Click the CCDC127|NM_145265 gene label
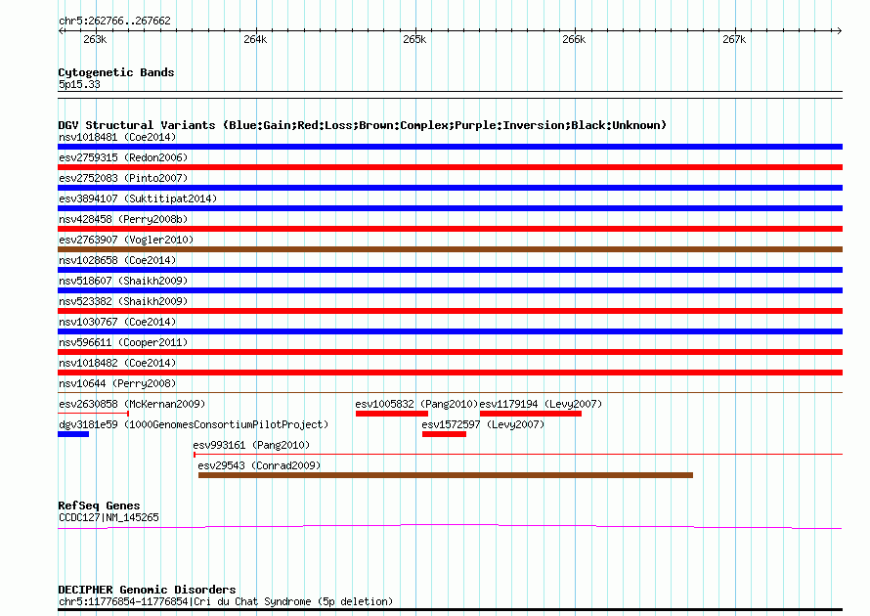 [109, 518]
